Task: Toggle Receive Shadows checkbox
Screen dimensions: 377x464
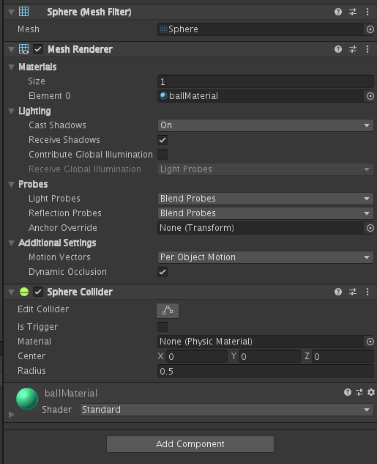Action: tap(163, 140)
